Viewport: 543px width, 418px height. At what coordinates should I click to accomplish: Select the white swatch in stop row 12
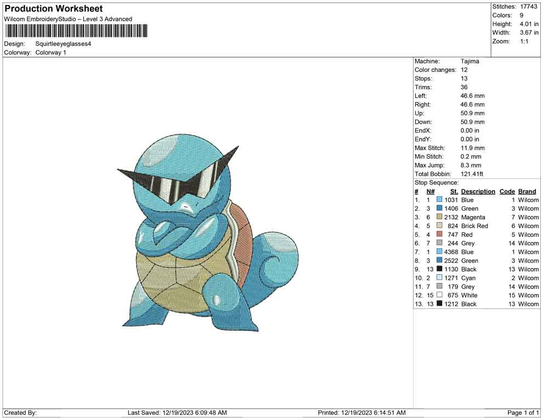(439, 295)
